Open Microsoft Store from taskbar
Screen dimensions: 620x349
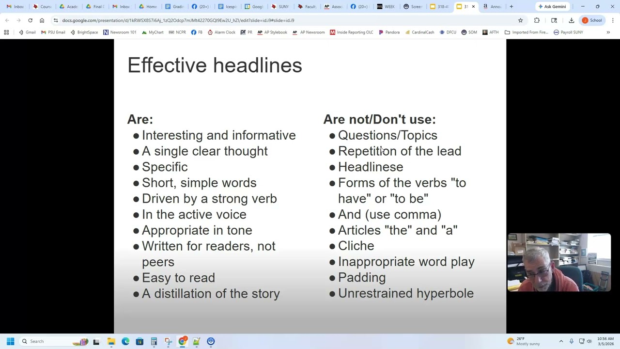(x=139, y=341)
